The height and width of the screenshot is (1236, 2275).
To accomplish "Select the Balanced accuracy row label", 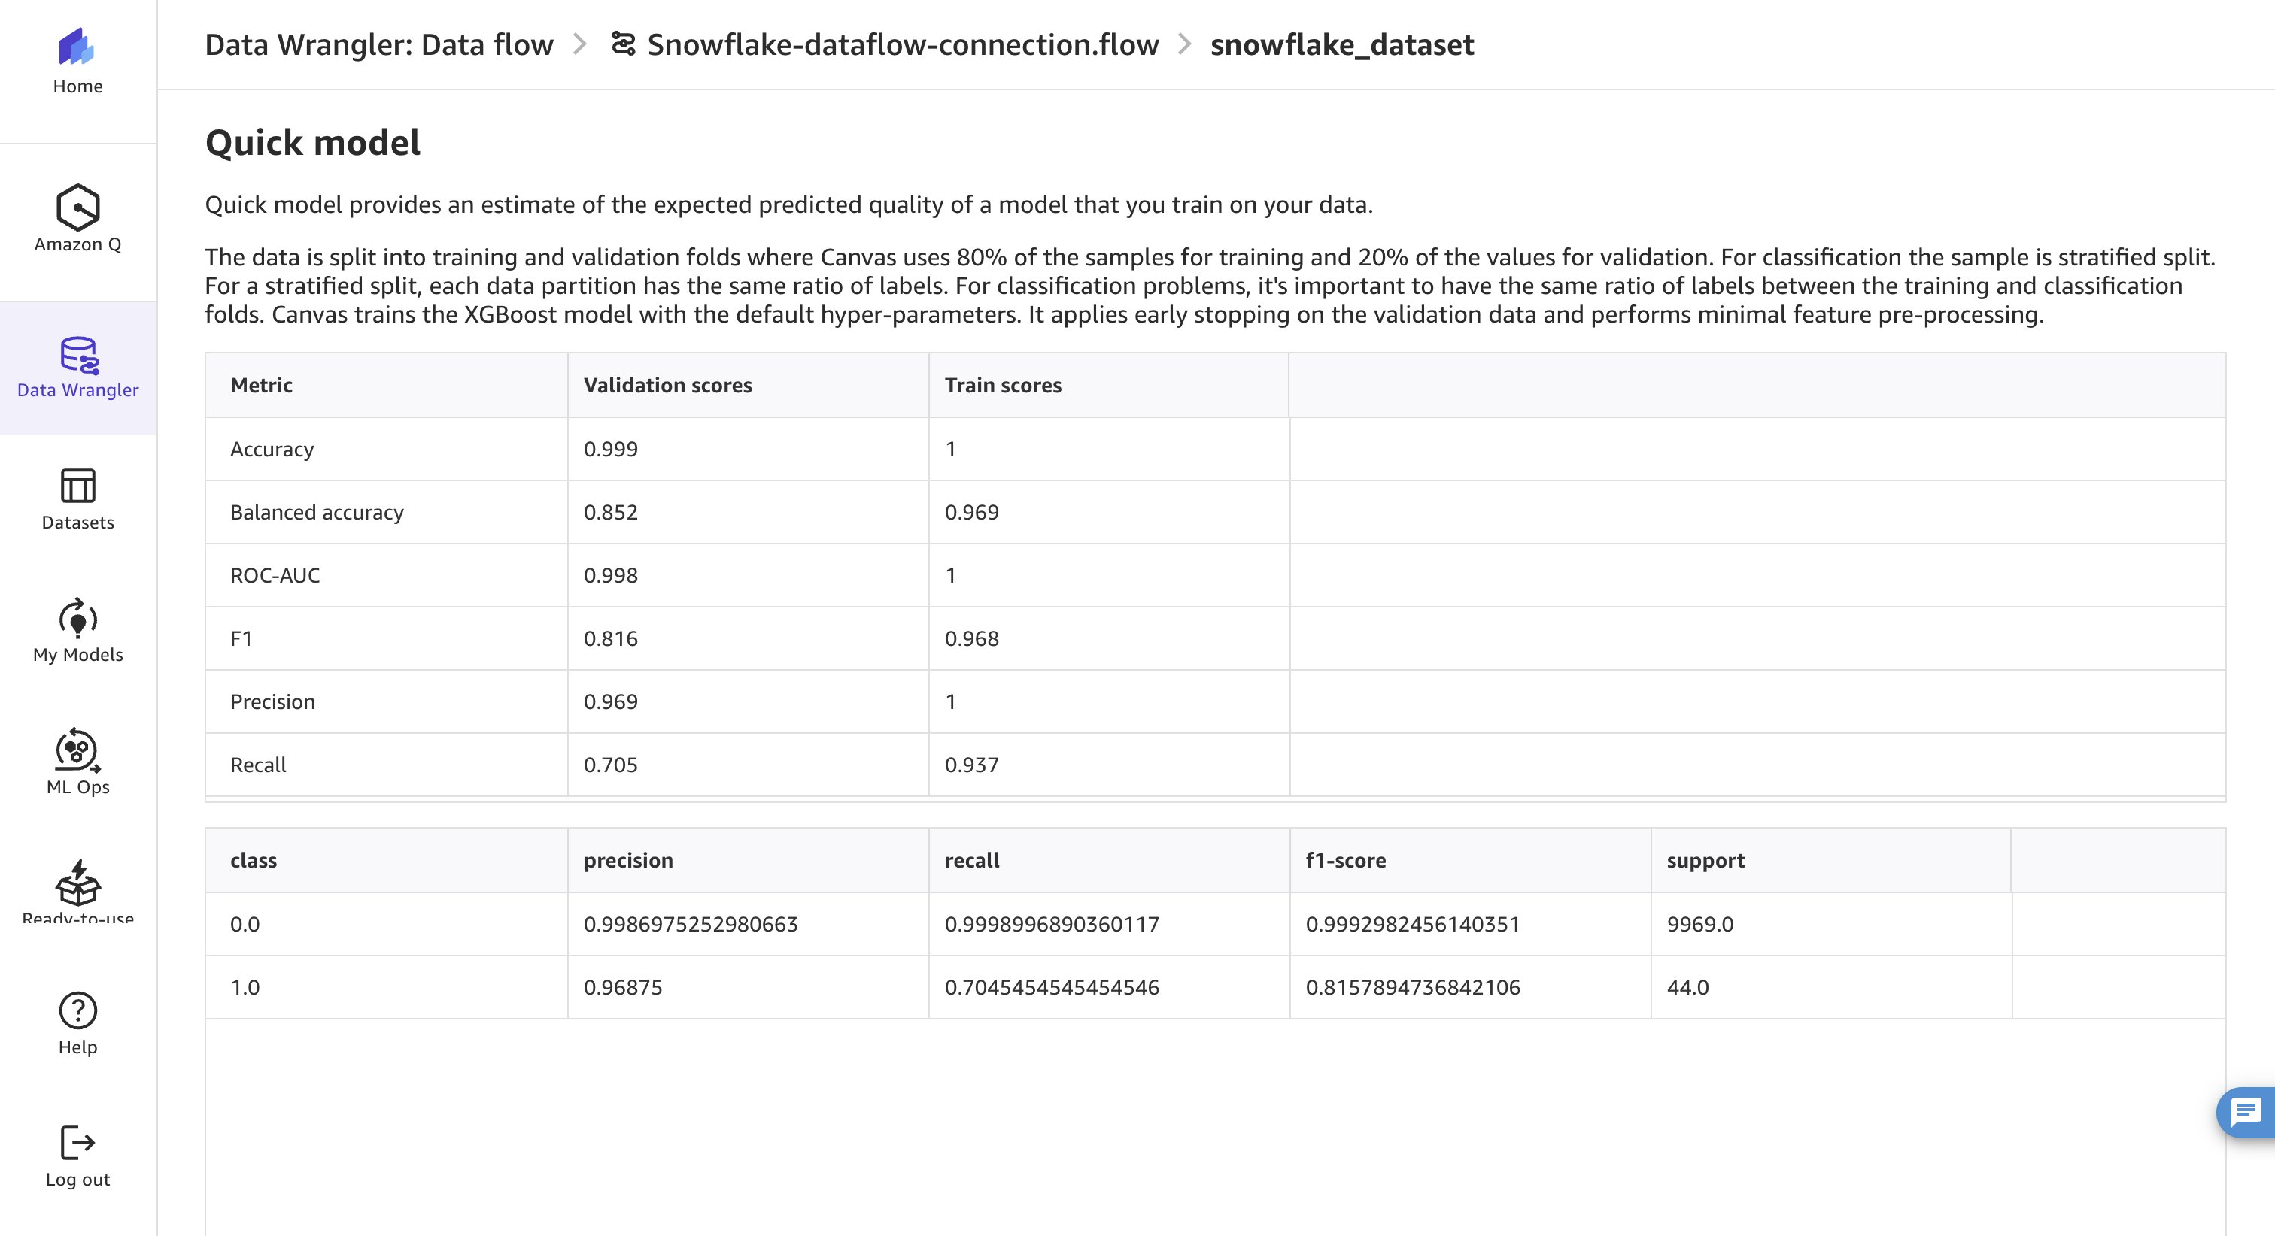I will coord(317,512).
